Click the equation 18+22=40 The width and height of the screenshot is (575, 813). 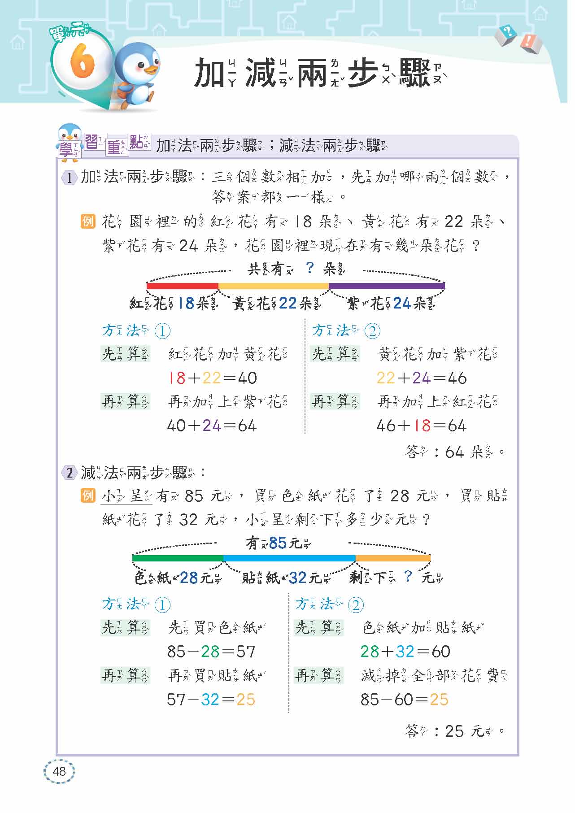212,378
